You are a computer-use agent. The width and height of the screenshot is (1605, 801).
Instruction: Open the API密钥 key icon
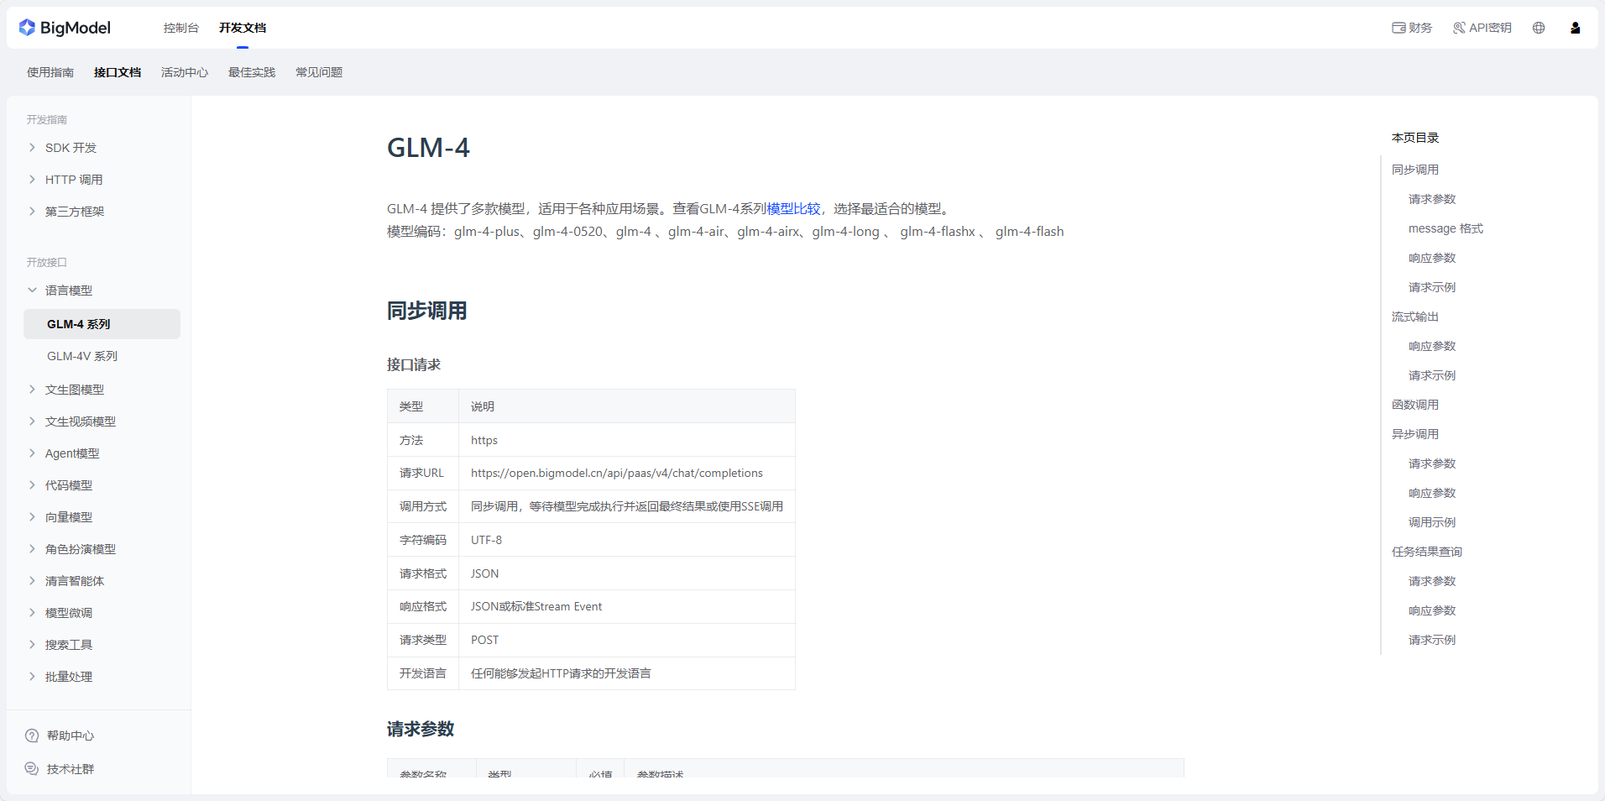coord(1459,28)
